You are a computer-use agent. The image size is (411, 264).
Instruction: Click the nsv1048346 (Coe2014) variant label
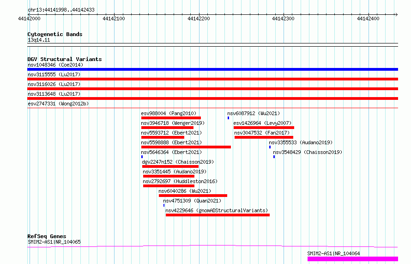(55, 65)
